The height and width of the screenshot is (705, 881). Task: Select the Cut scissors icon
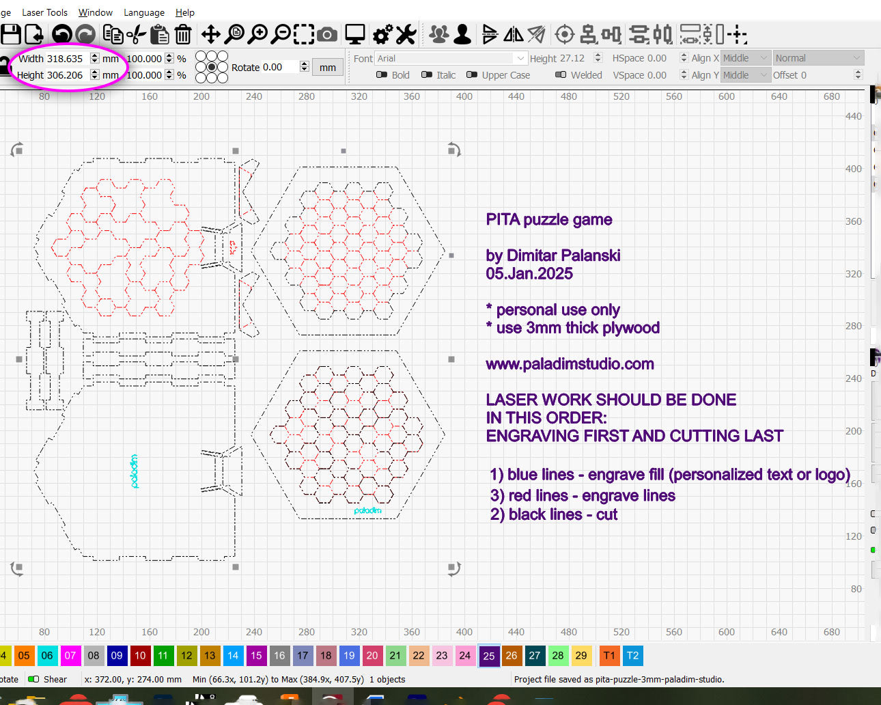(x=137, y=34)
